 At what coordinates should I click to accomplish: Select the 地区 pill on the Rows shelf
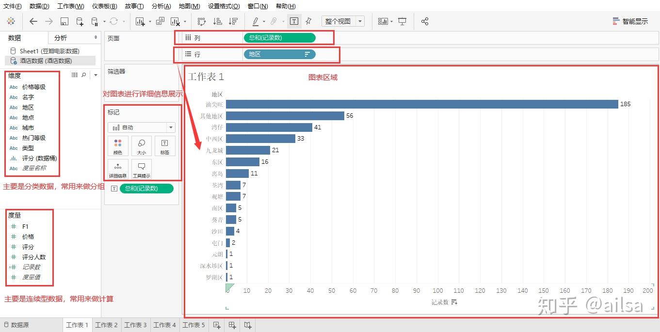[x=279, y=54]
